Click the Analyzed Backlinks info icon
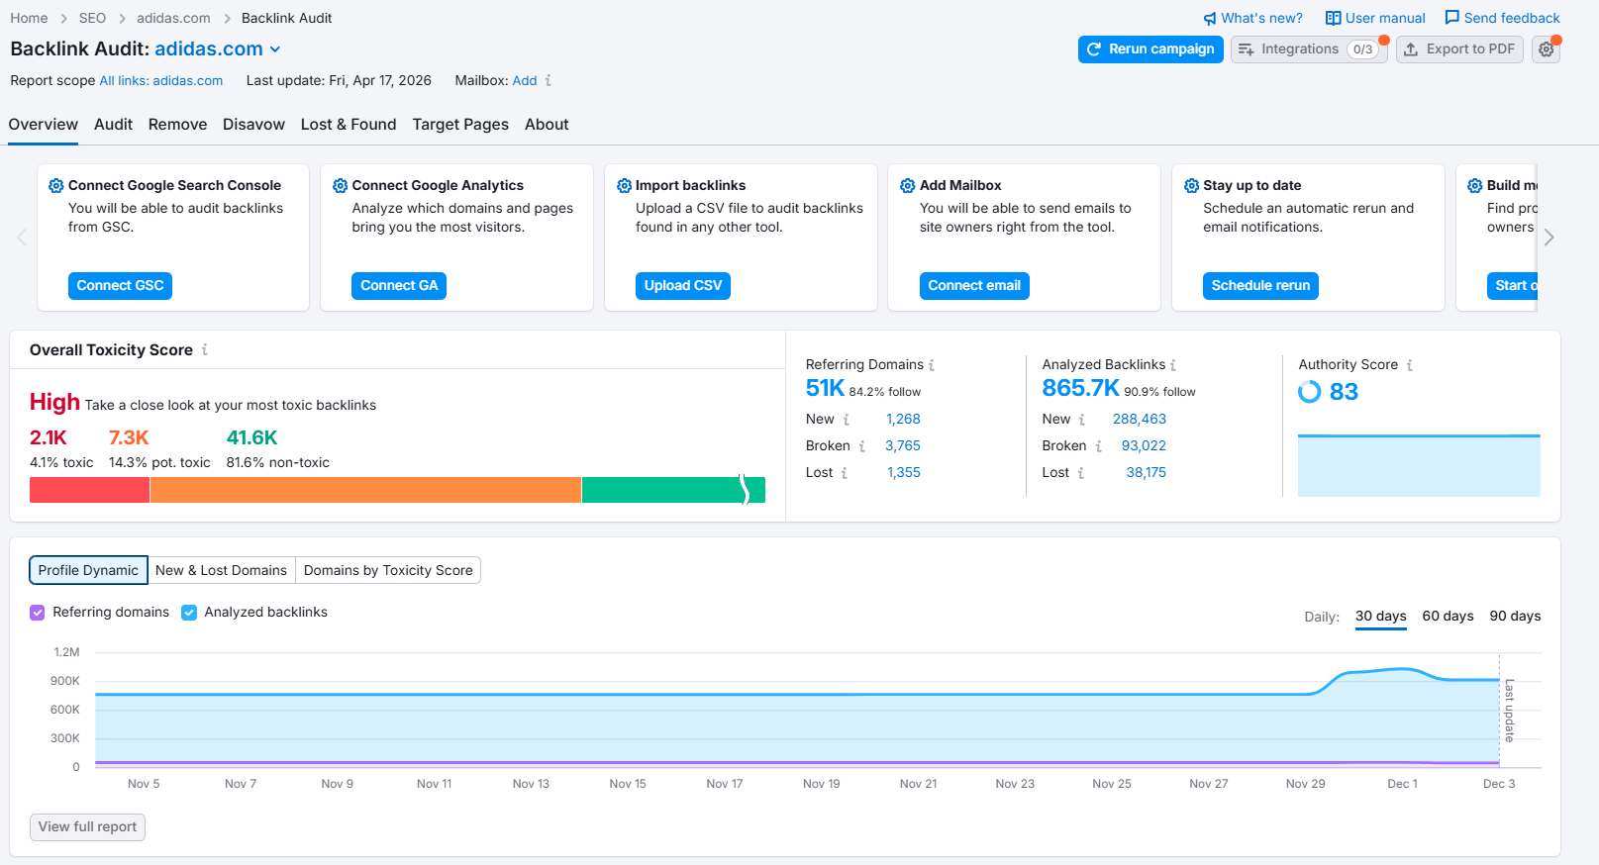Image resolution: width=1599 pixels, height=865 pixels. [x=1173, y=365]
